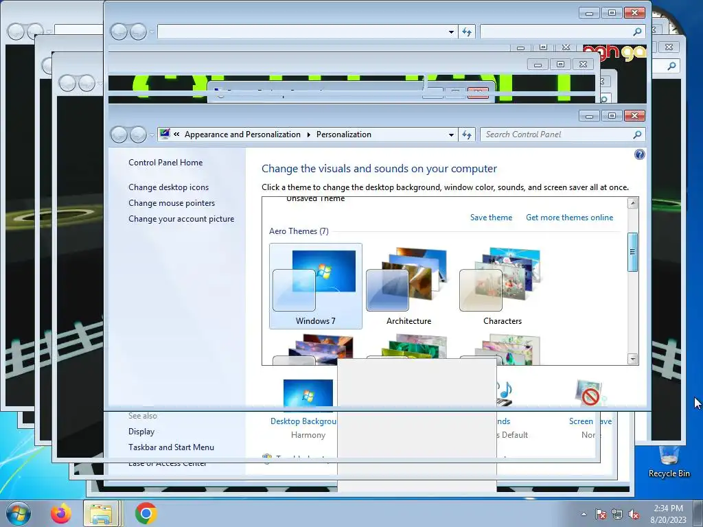Screen dimensions: 703x527
Task: Open network tray icon
Action: 617,514
